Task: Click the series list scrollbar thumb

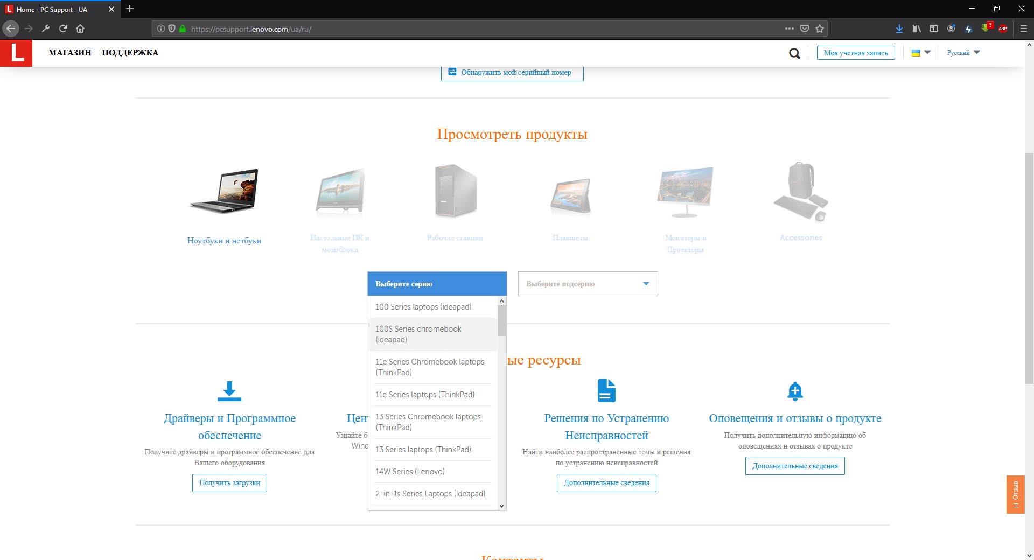Action: pos(501,321)
